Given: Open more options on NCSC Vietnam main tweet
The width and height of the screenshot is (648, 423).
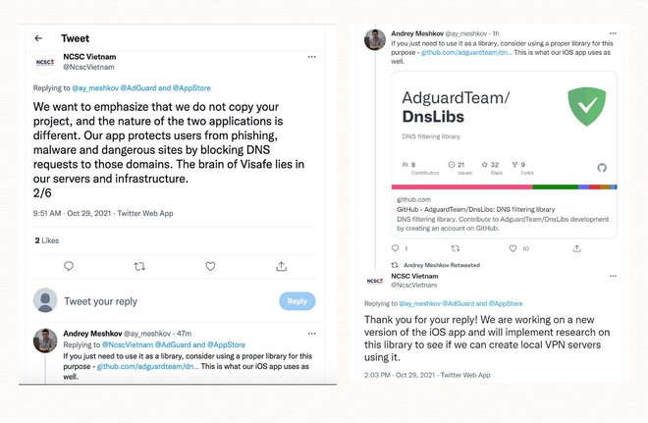Looking at the screenshot, I should 311,57.
